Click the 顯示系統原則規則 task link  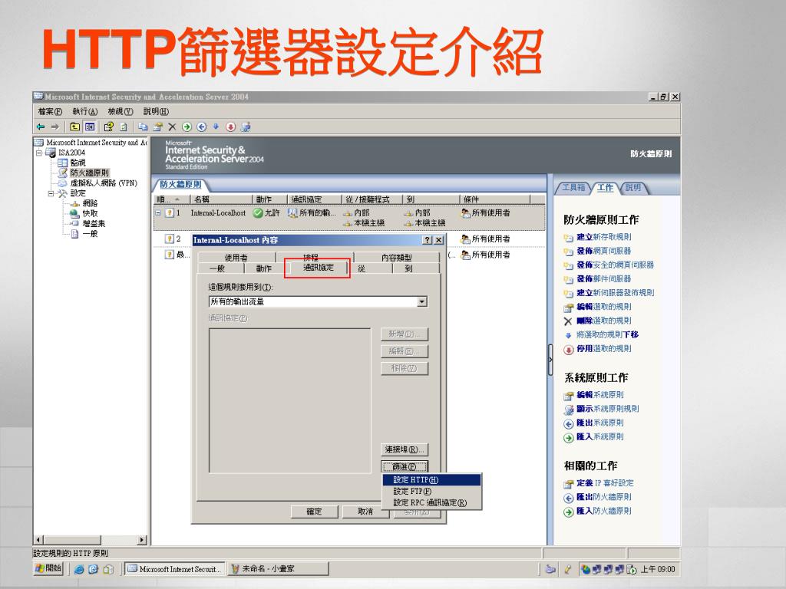pyautogui.click(x=608, y=409)
